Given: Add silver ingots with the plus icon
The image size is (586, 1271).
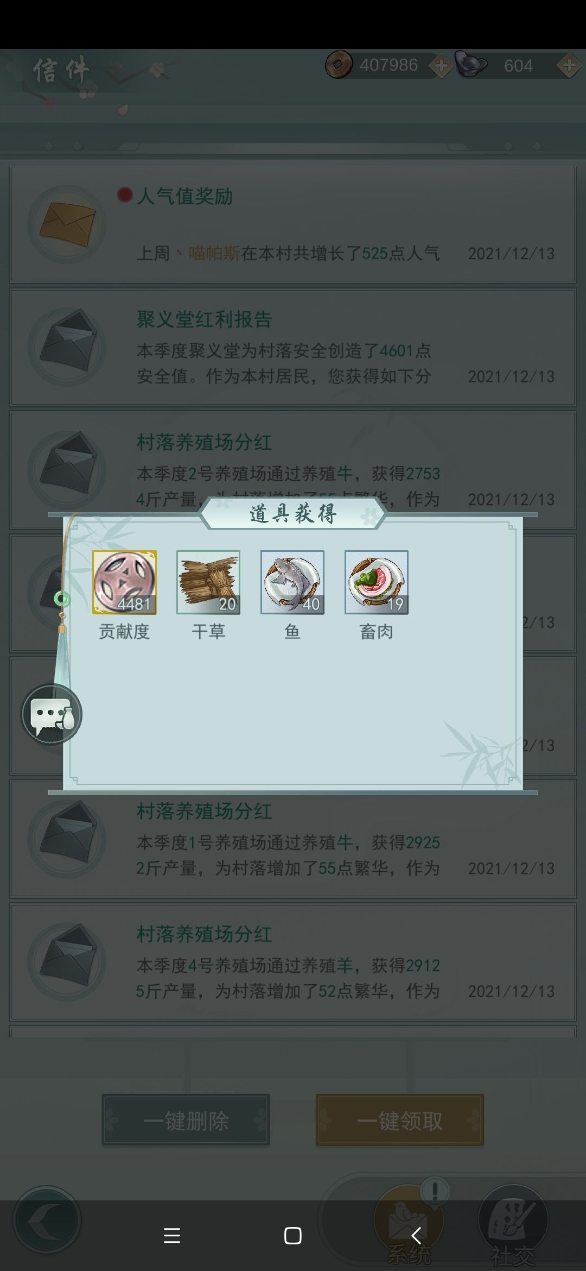Looking at the screenshot, I should 569,66.
